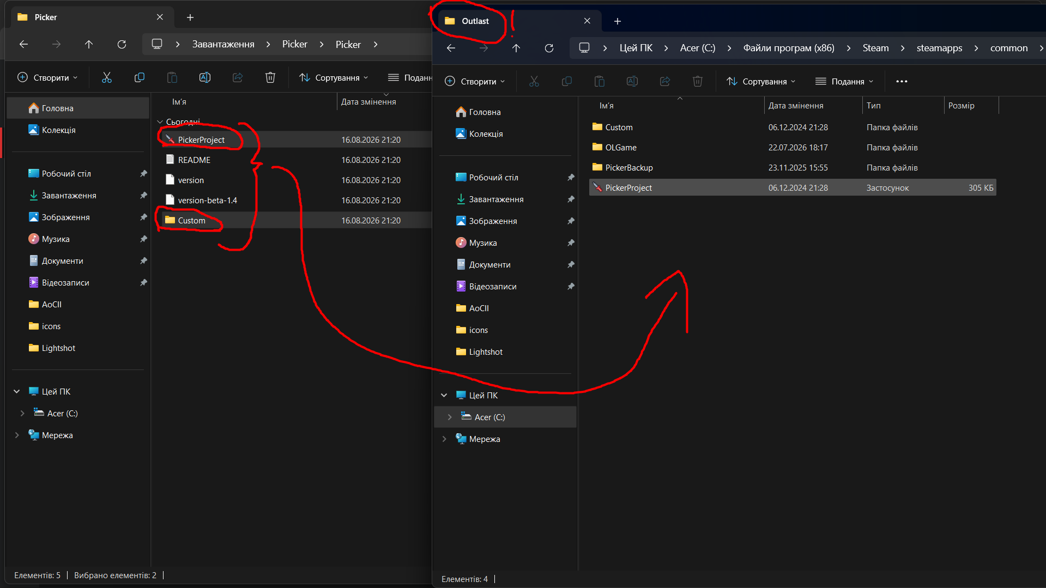Click Copy icon in Outlast window toolbar
Screen dimensions: 1046x588
click(567, 81)
